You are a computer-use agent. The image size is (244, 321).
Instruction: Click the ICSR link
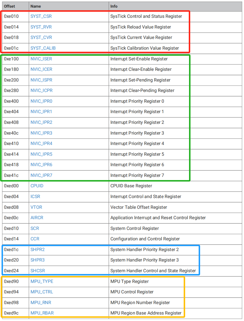[35, 197]
